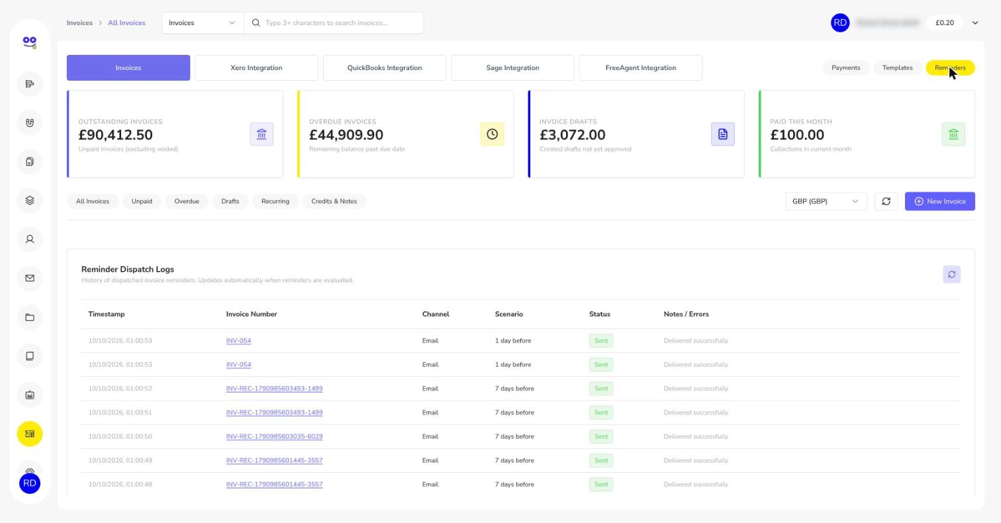
Task: Click the RD avatar at sidebar bottom
Action: coord(29,483)
